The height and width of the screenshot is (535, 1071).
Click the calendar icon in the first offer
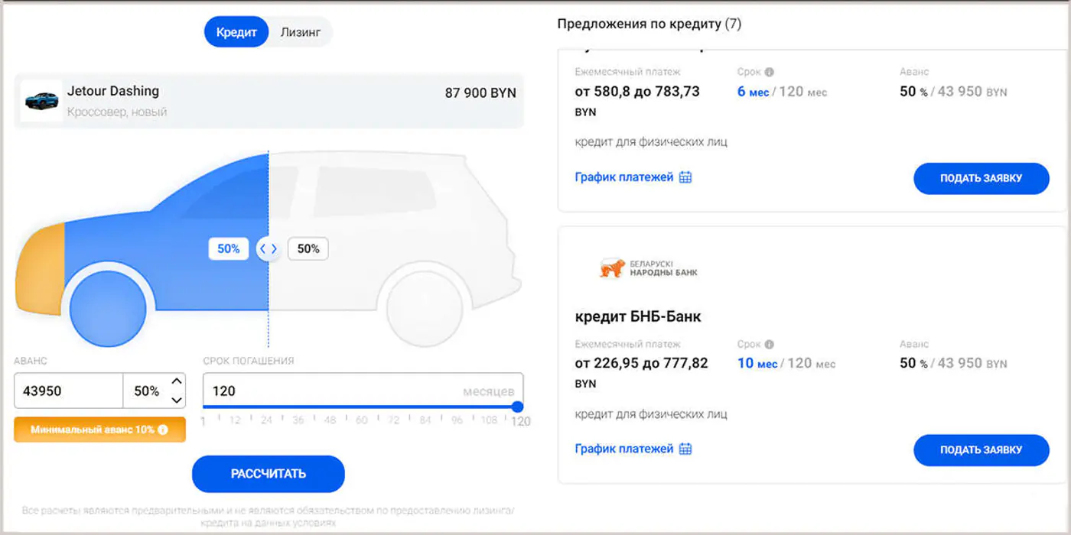tap(685, 177)
